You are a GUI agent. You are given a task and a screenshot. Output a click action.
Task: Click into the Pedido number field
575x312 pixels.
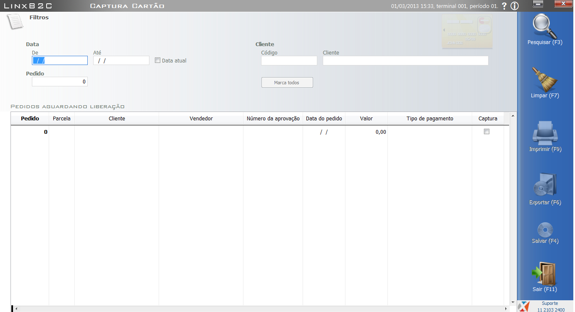click(x=60, y=82)
